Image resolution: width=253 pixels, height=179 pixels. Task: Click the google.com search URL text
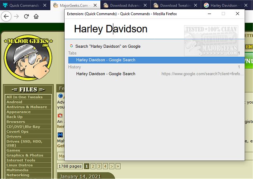click(x=202, y=74)
